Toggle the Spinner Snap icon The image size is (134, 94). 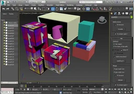105,9
